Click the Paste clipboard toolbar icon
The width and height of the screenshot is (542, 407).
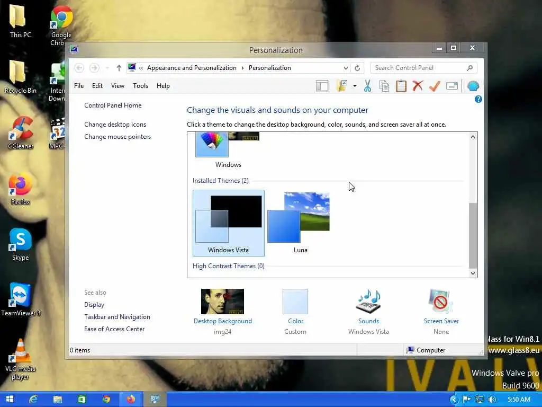point(401,86)
